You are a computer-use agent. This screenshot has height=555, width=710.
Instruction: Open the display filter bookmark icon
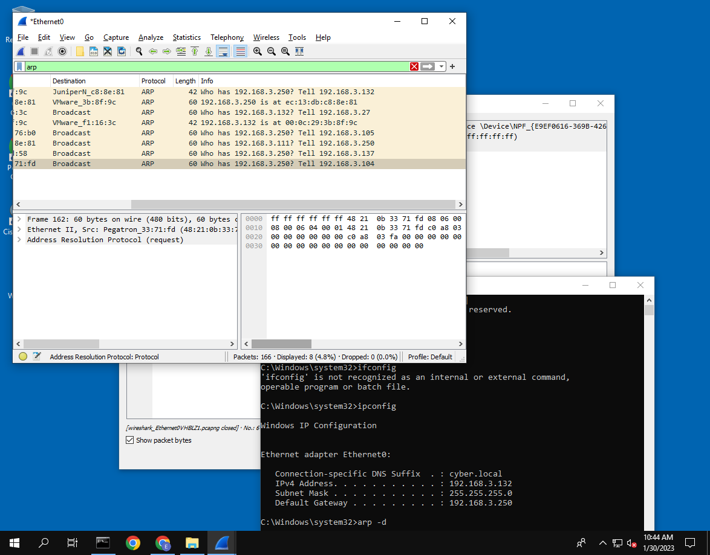tap(19, 67)
